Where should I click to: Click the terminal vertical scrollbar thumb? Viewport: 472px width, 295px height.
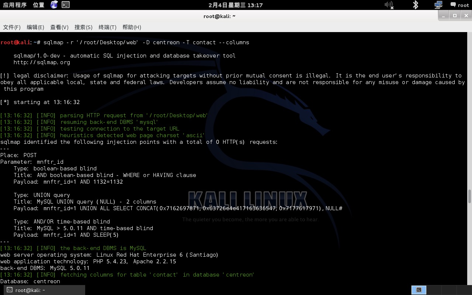(x=469, y=196)
